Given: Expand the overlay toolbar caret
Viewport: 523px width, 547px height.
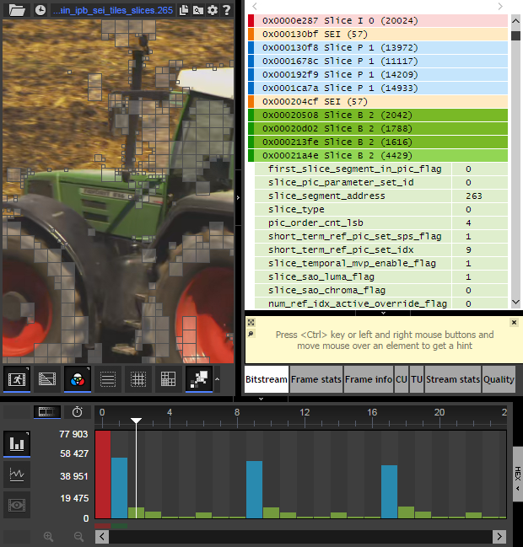Looking at the screenshot, I should click(x=217, y=378).
